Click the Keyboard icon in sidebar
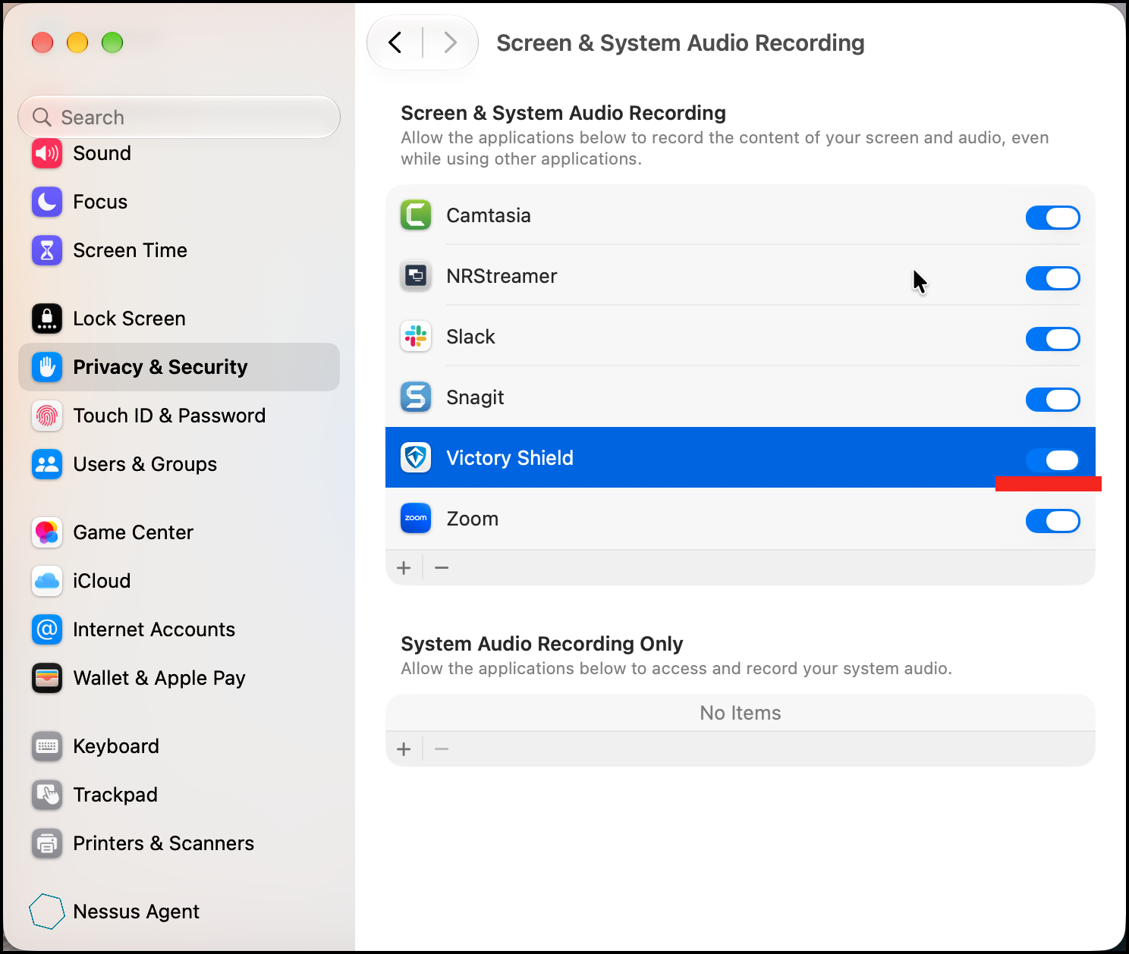Viewport: 1129px width, 954px height. [x=47, y=746]
